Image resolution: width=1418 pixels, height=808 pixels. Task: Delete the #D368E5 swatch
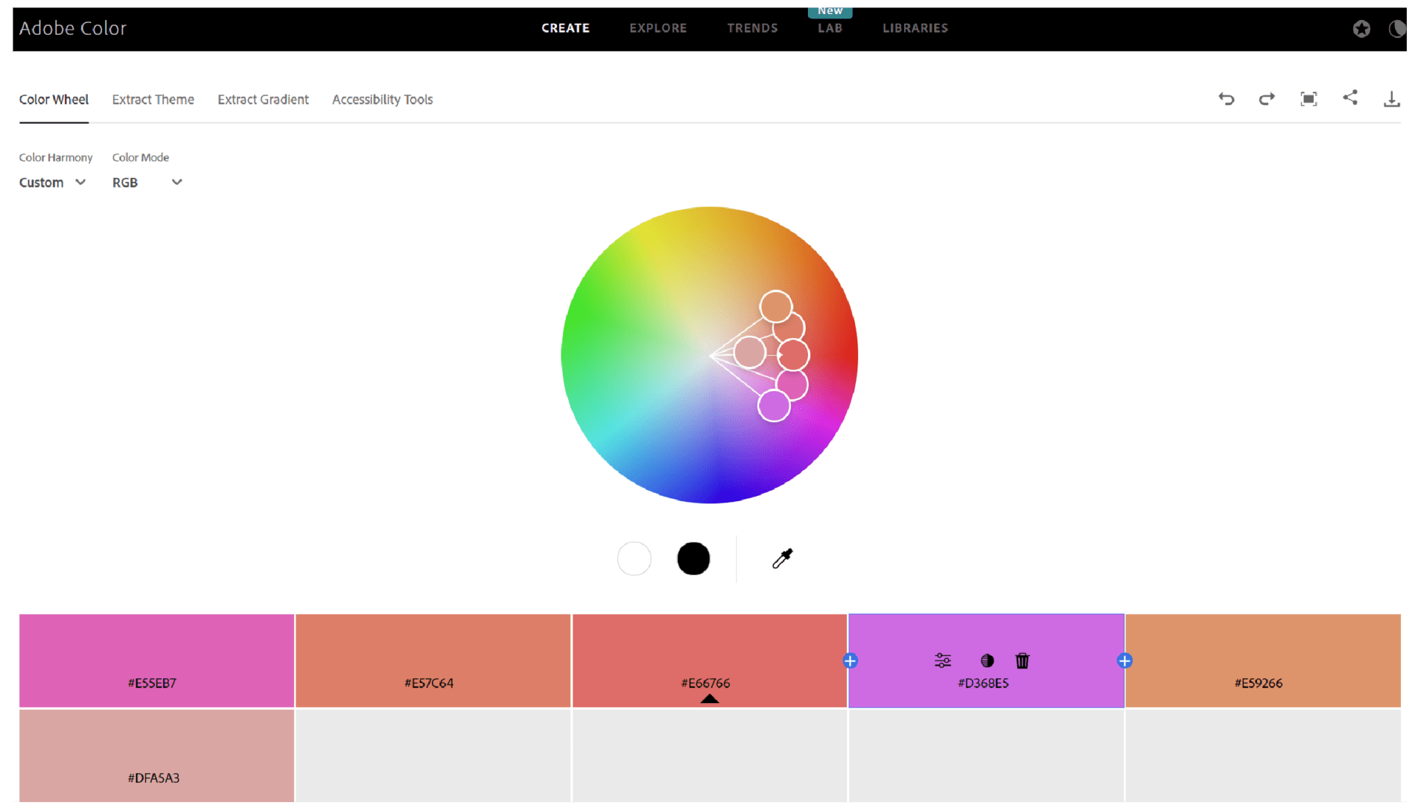click(1022, 661)
